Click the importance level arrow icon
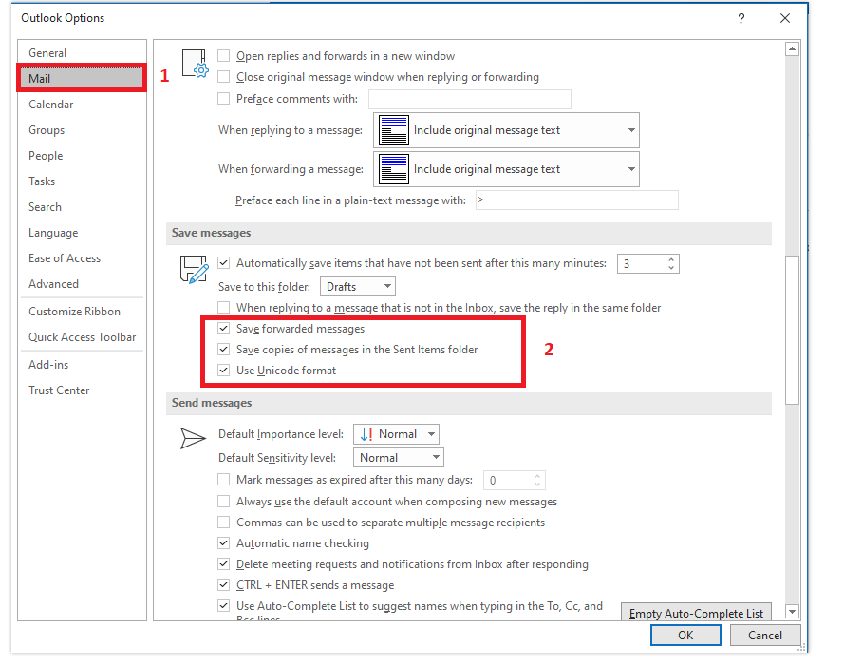Image resolution: width=844 pixels, height=666 pixels. 366,434
